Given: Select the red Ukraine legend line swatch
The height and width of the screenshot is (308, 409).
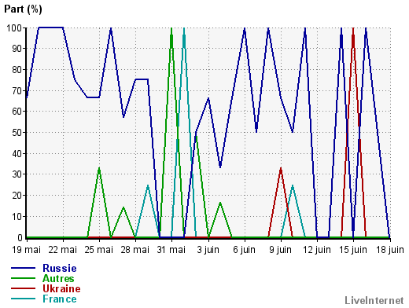Looking at the screenshot, I should pyautogui.click(x=23, y=288).
